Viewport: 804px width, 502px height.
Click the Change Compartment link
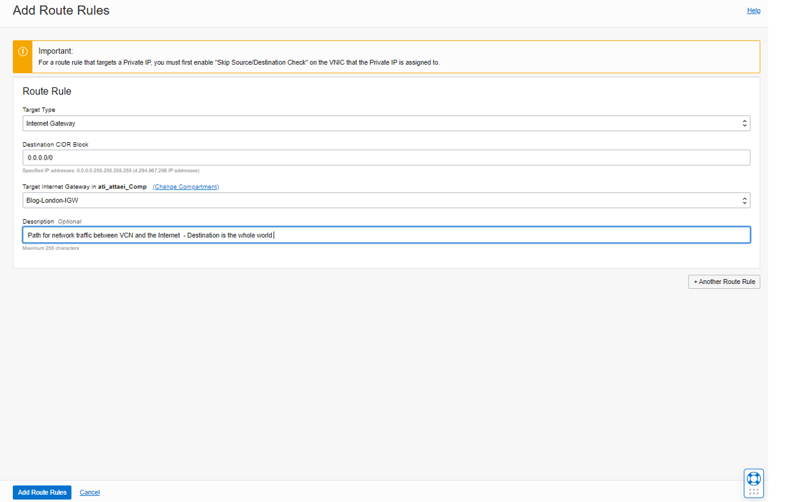(x=185, y=187)
